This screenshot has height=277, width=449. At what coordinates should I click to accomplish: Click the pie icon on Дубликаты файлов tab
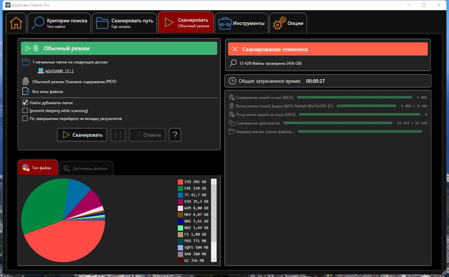(x=67, y=168)
